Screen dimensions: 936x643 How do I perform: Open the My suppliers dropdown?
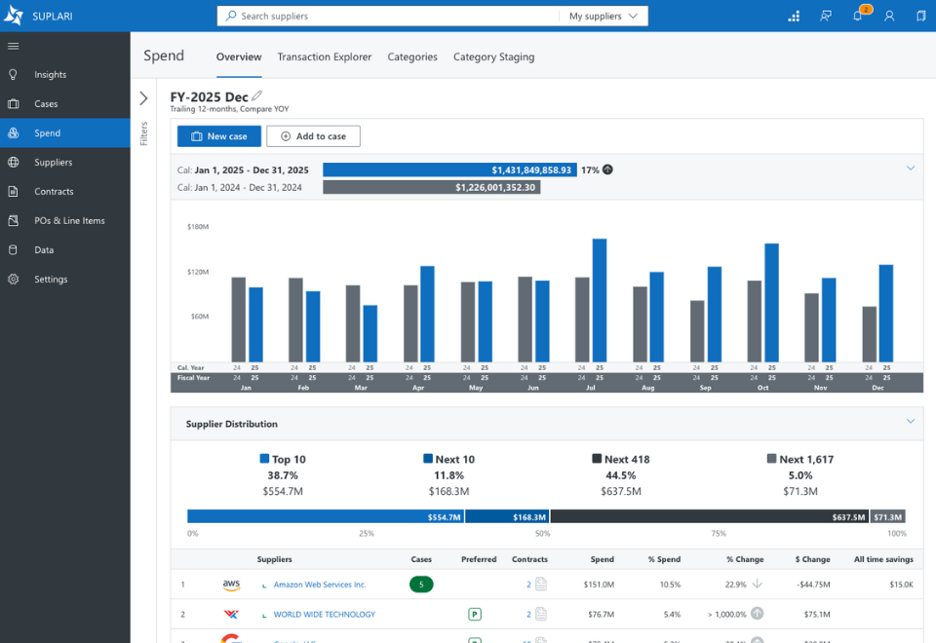click(x=604, y=17)
